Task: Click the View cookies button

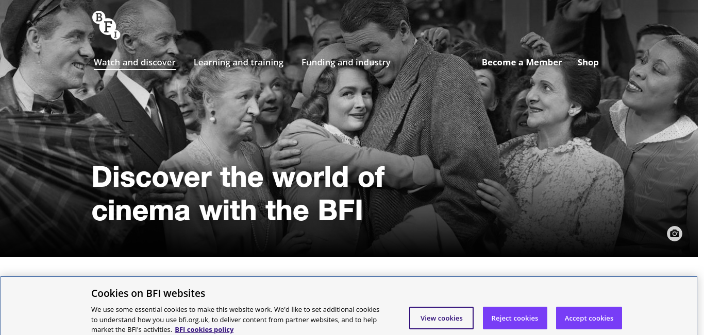Action: (x=442, y=318)
